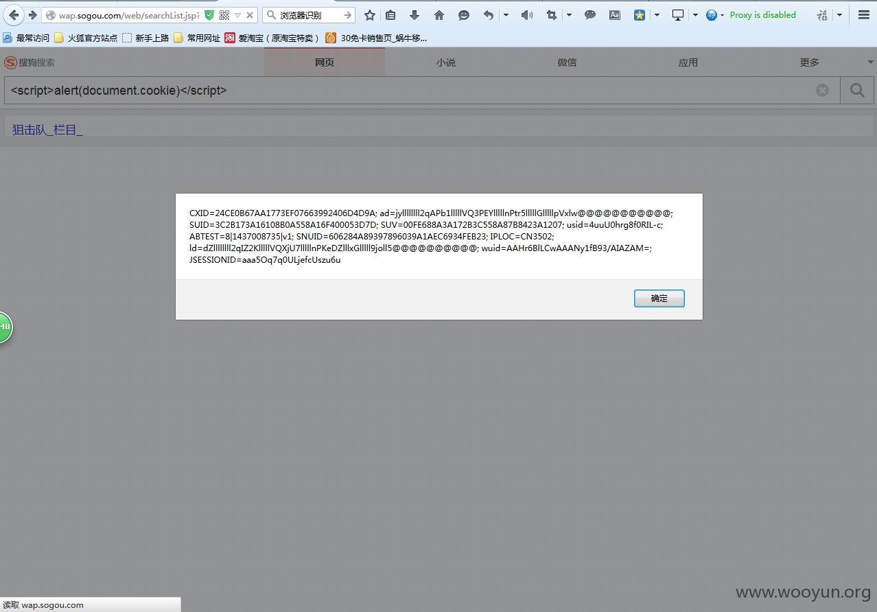Stop loading with the X in address bar
The image size is (877, 612).
coord(250,15)
